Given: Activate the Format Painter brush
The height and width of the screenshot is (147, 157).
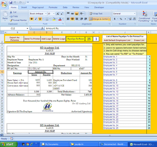Looking at the screenshot, I should pyautogui.click(x=11, y=20).
